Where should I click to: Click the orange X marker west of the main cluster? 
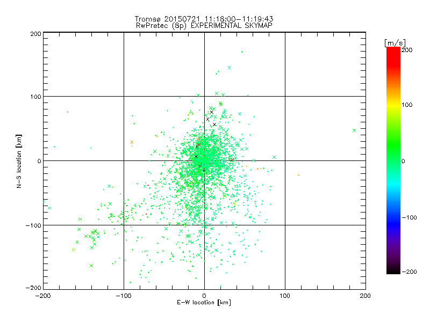pyautogui.click(x=132, y=142)
